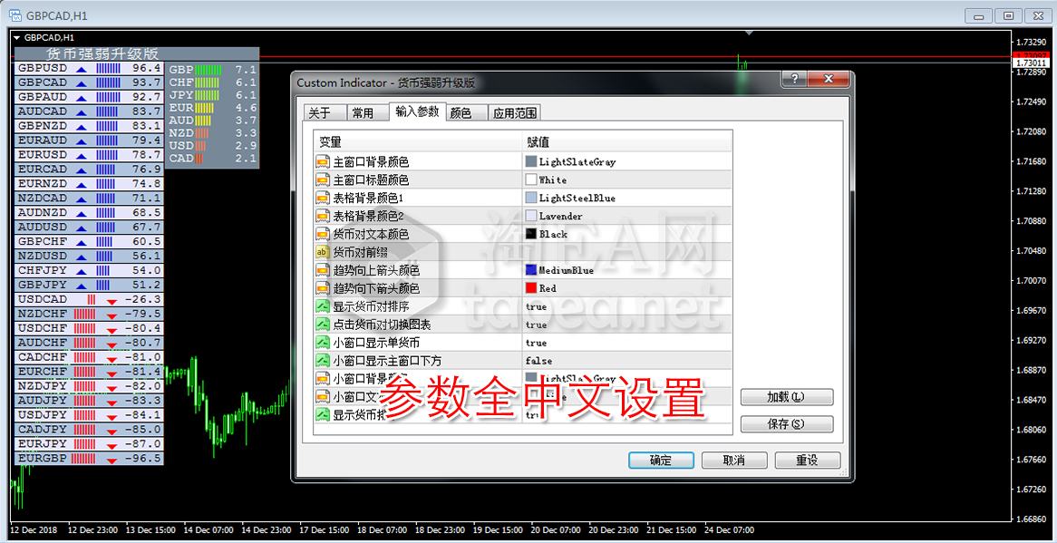The height and width of the screenshot is (543, 1057).
Task: Click the color icon for 趋势向下箭头颜色
Action: (322, 289)
